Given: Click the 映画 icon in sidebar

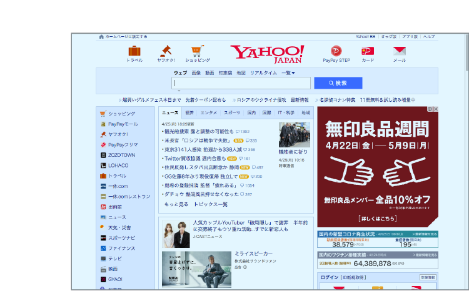Looking at the screenshot, I should 103,269.
